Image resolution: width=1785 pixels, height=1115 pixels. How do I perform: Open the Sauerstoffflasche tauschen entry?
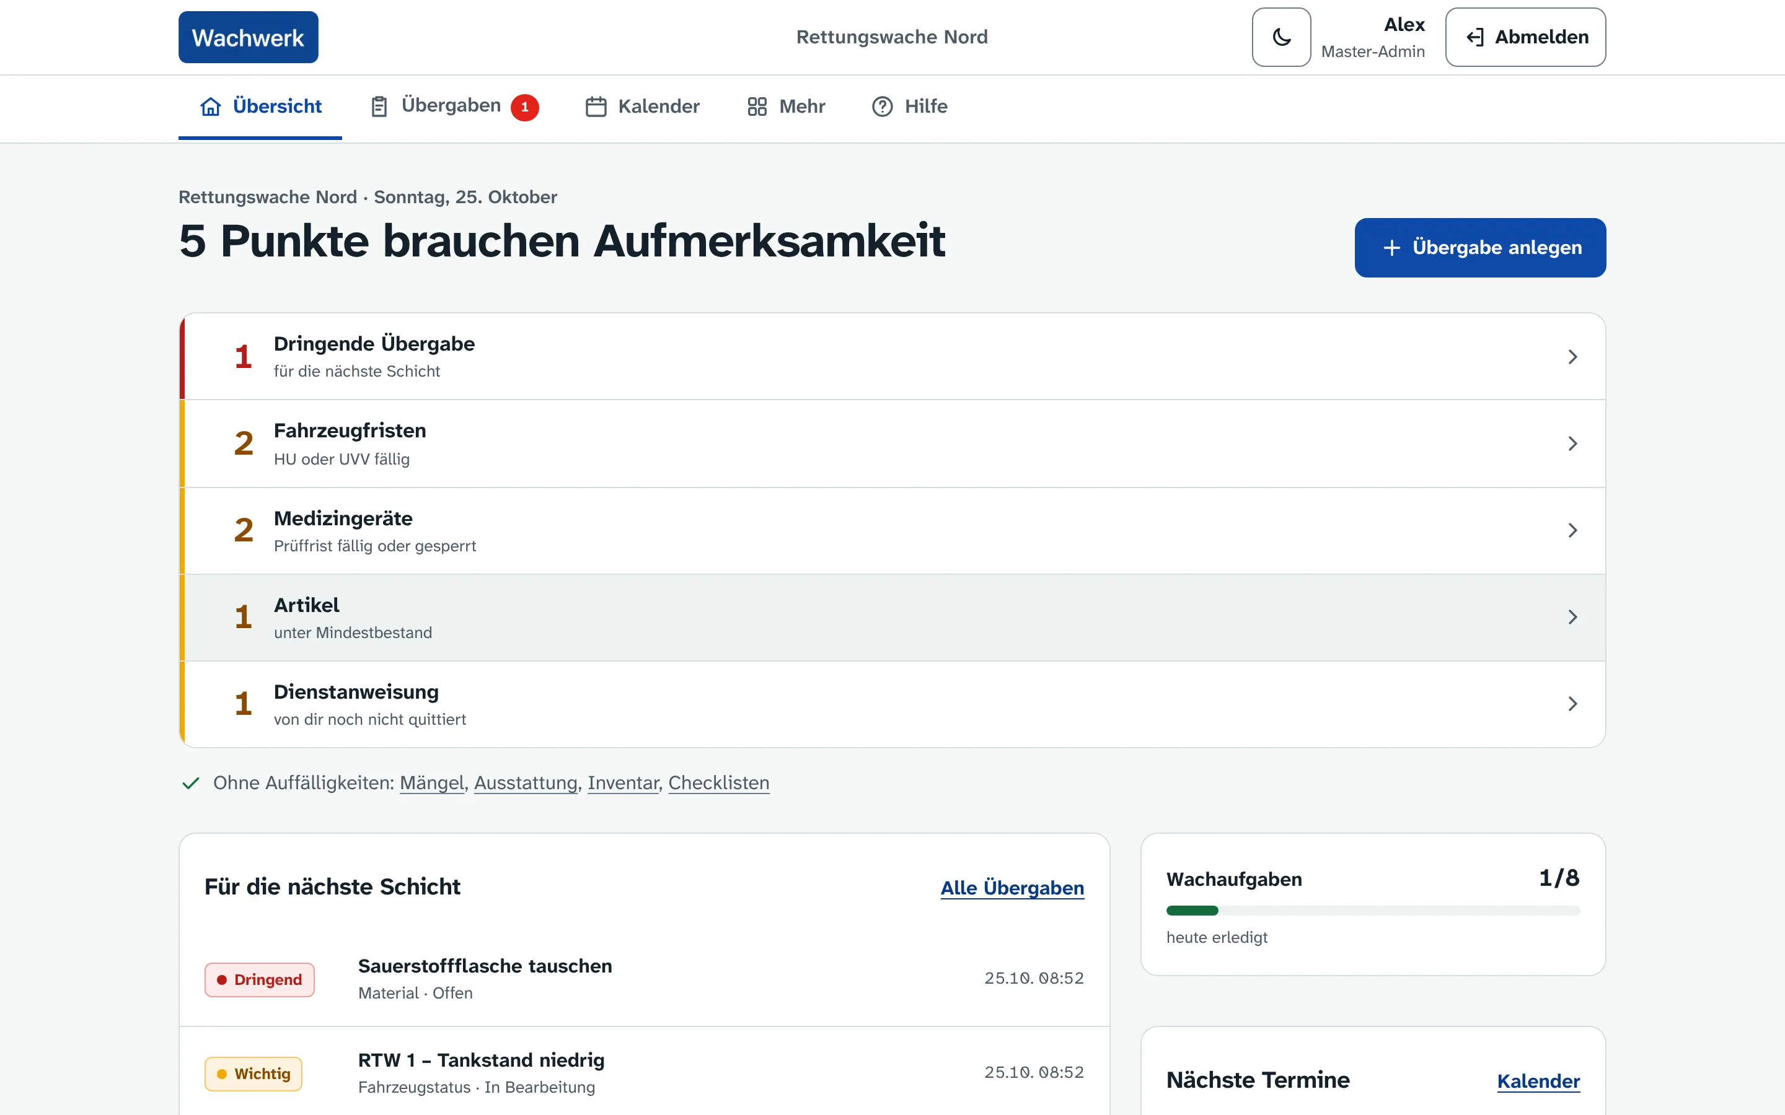(644, 979)
